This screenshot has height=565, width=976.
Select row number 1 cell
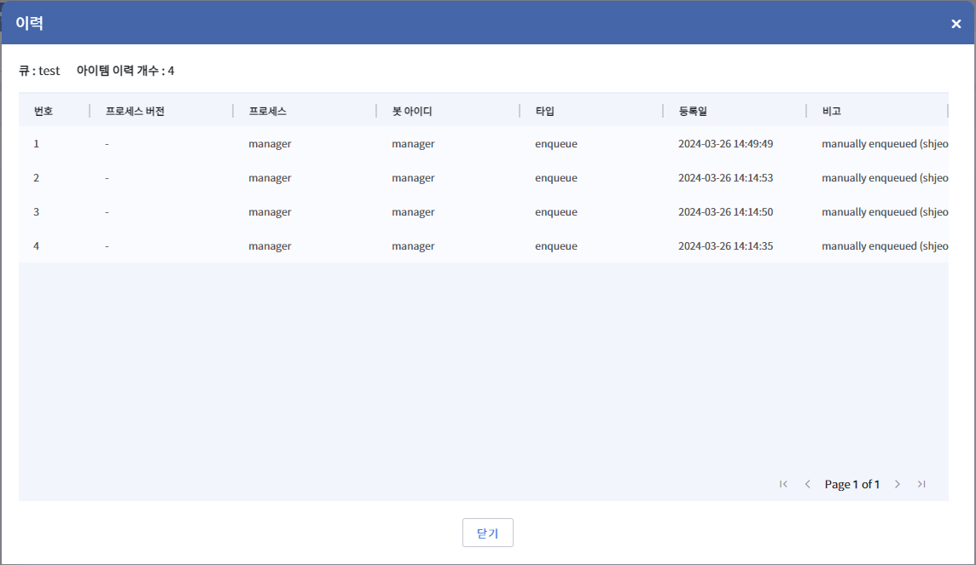tap(36, 143)
